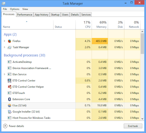
Task: Select the ETD Control Center monitor icon
Action: point(9,80)
